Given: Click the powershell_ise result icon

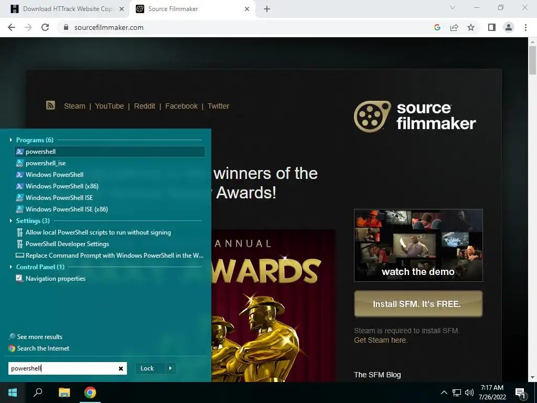Looking at the screenshot, I should click(20, 163).
